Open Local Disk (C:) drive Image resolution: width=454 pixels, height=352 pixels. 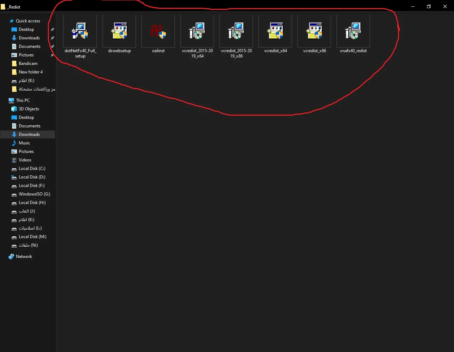pos(32,169)
